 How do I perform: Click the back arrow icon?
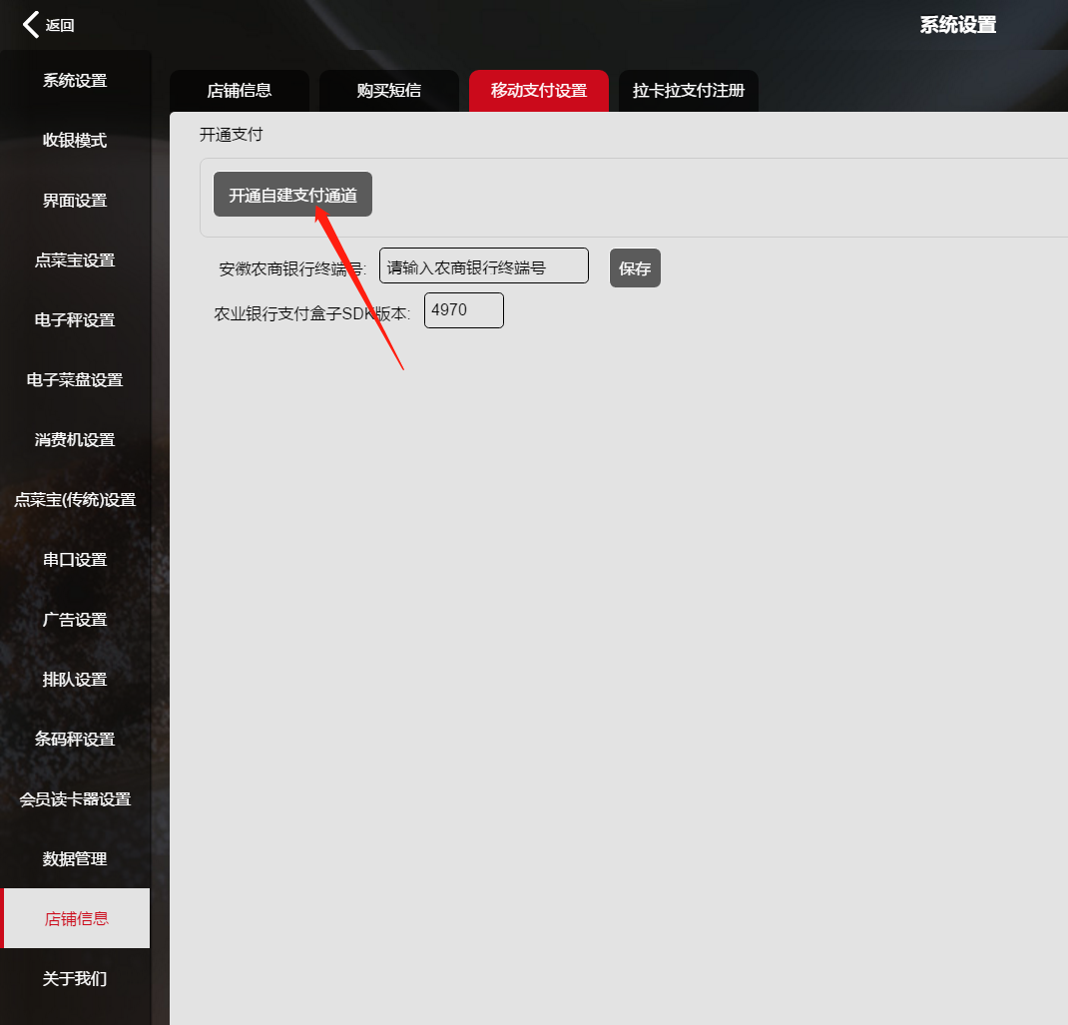click(x=32, y=25)
